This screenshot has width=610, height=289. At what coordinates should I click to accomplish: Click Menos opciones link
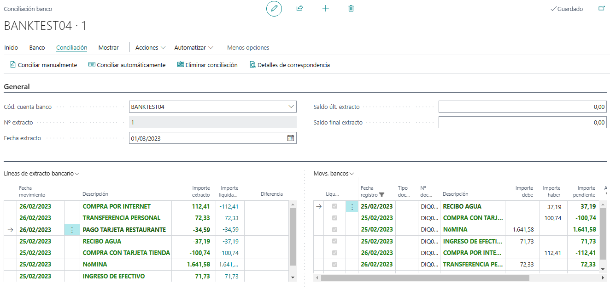(248, 48)
